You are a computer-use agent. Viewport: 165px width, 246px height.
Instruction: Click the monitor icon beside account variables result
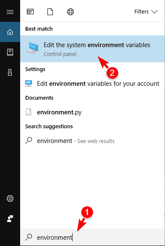29,83
